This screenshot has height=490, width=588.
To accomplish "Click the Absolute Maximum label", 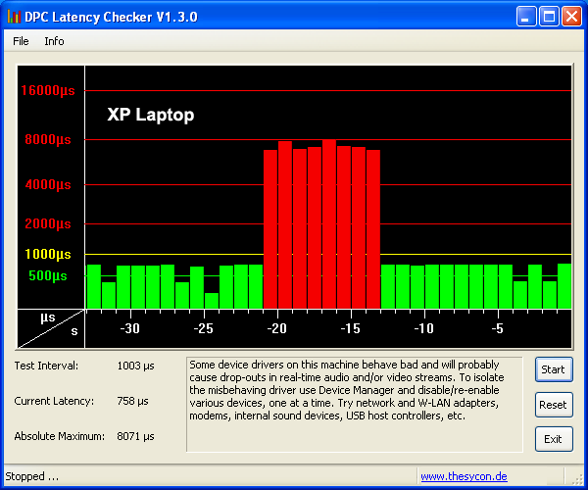I will click(x=59, y=436).
